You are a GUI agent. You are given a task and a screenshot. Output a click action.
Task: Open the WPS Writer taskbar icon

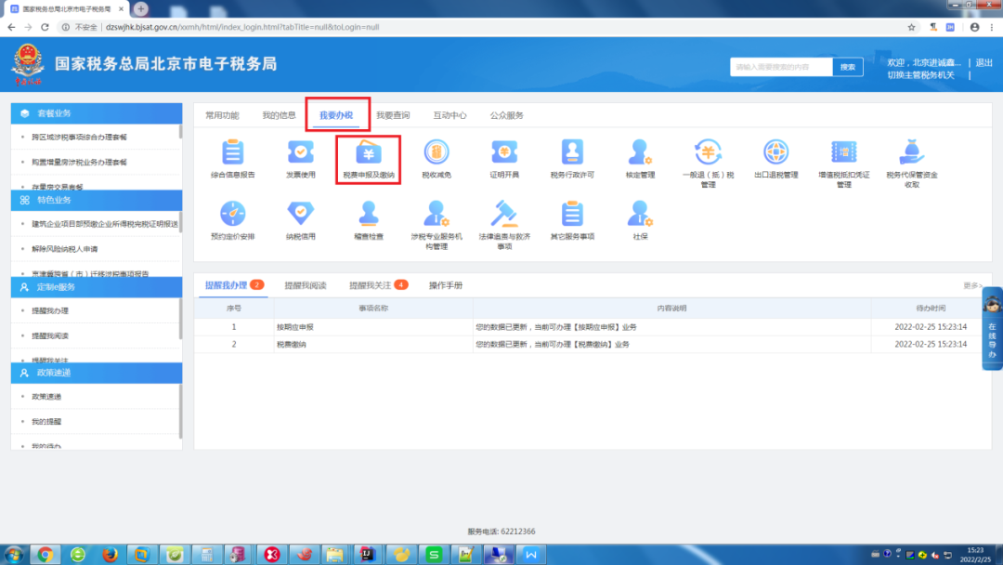(x=531, y=554)
